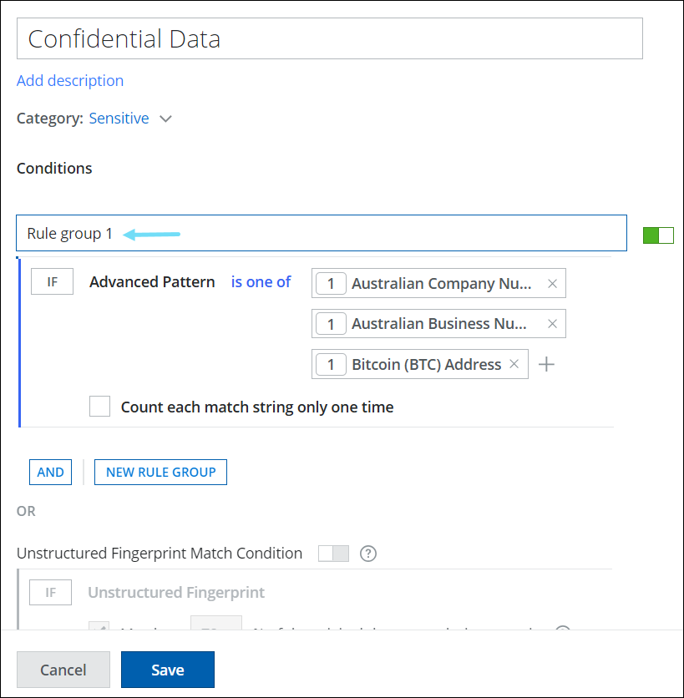Click the Sensitive category value
The width and height of the screenshot is (684, 698).
coord(119,119)
